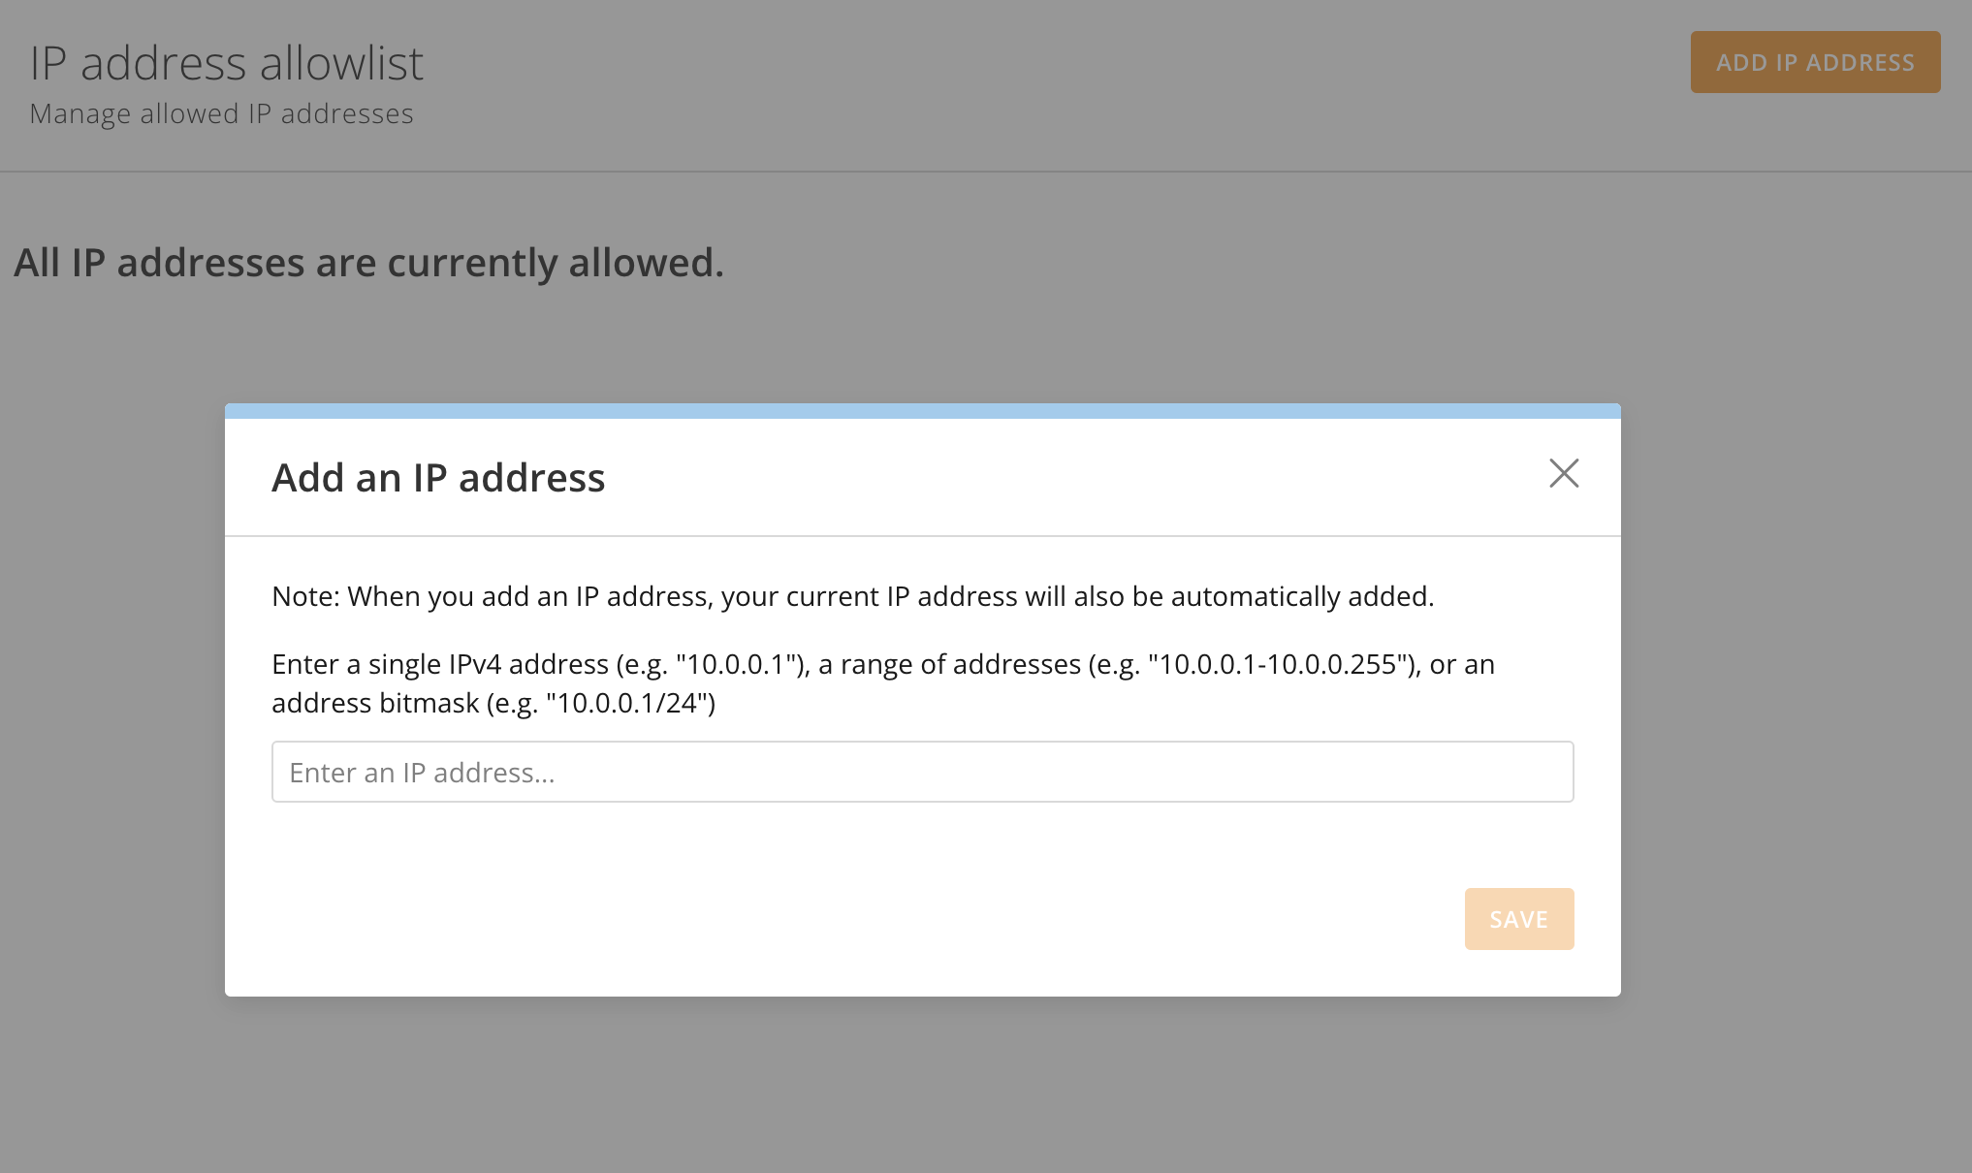
Task: Click the All IP addresses are currently allowed message
Action: pos(368,262)
